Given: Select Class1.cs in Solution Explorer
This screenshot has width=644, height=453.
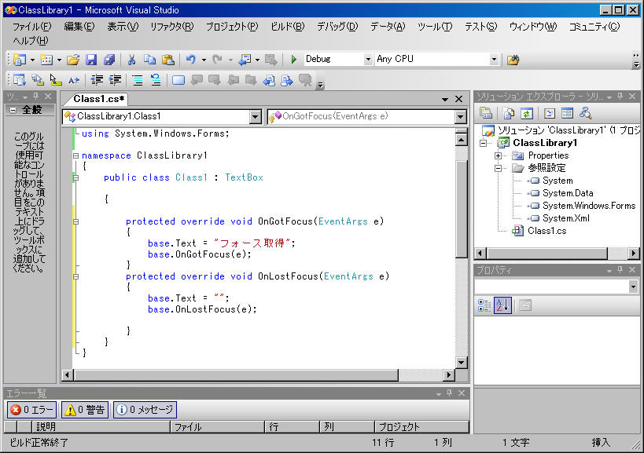Looking at the screenshot, I should [x=547, y=231].
